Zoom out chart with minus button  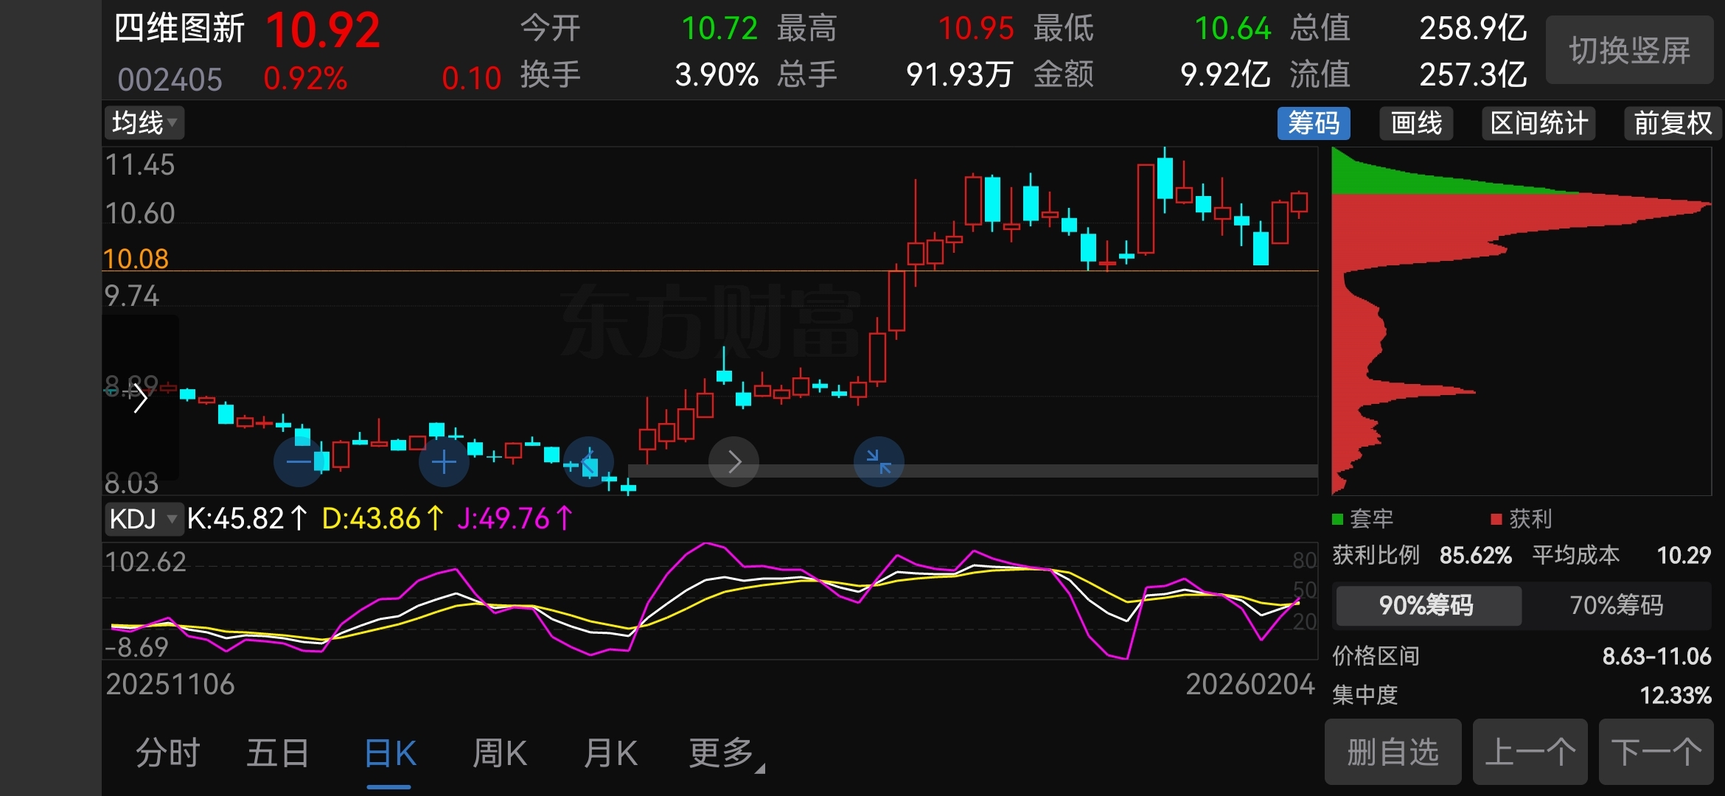pyautogui.click(x=298, y=462)
